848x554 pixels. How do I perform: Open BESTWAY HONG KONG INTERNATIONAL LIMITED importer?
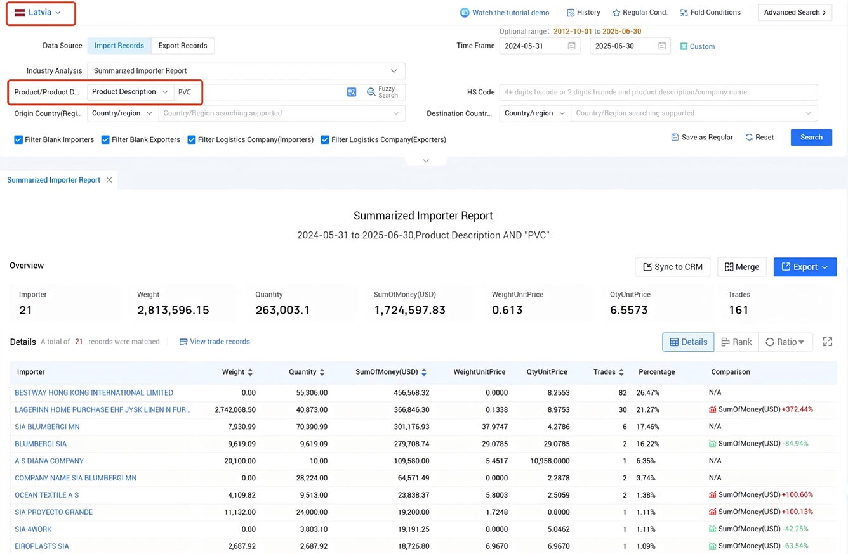point(94,393)
